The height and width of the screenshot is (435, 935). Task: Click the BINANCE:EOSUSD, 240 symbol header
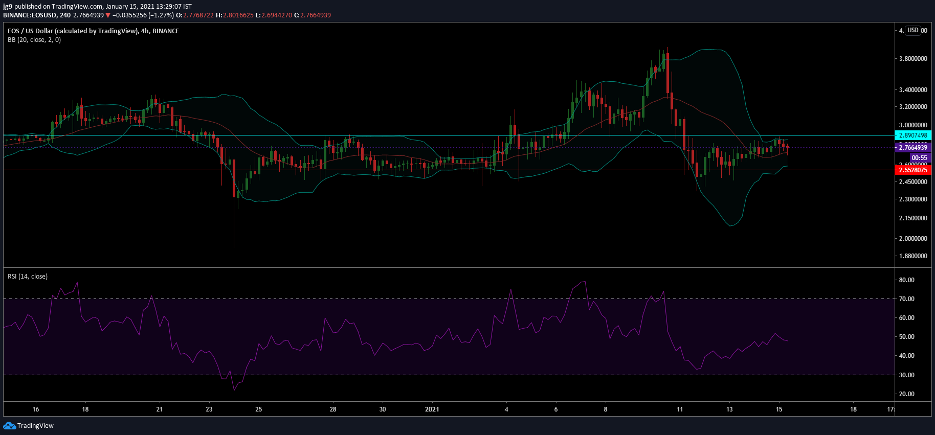37,15
